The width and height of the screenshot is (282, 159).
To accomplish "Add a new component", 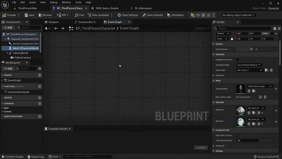I will click(8, 27).
